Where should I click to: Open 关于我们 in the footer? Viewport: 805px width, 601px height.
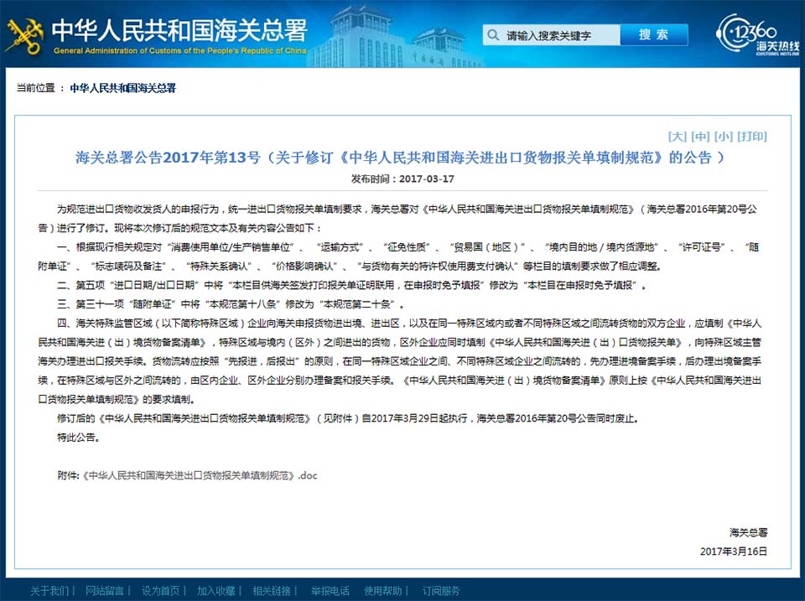50,591
